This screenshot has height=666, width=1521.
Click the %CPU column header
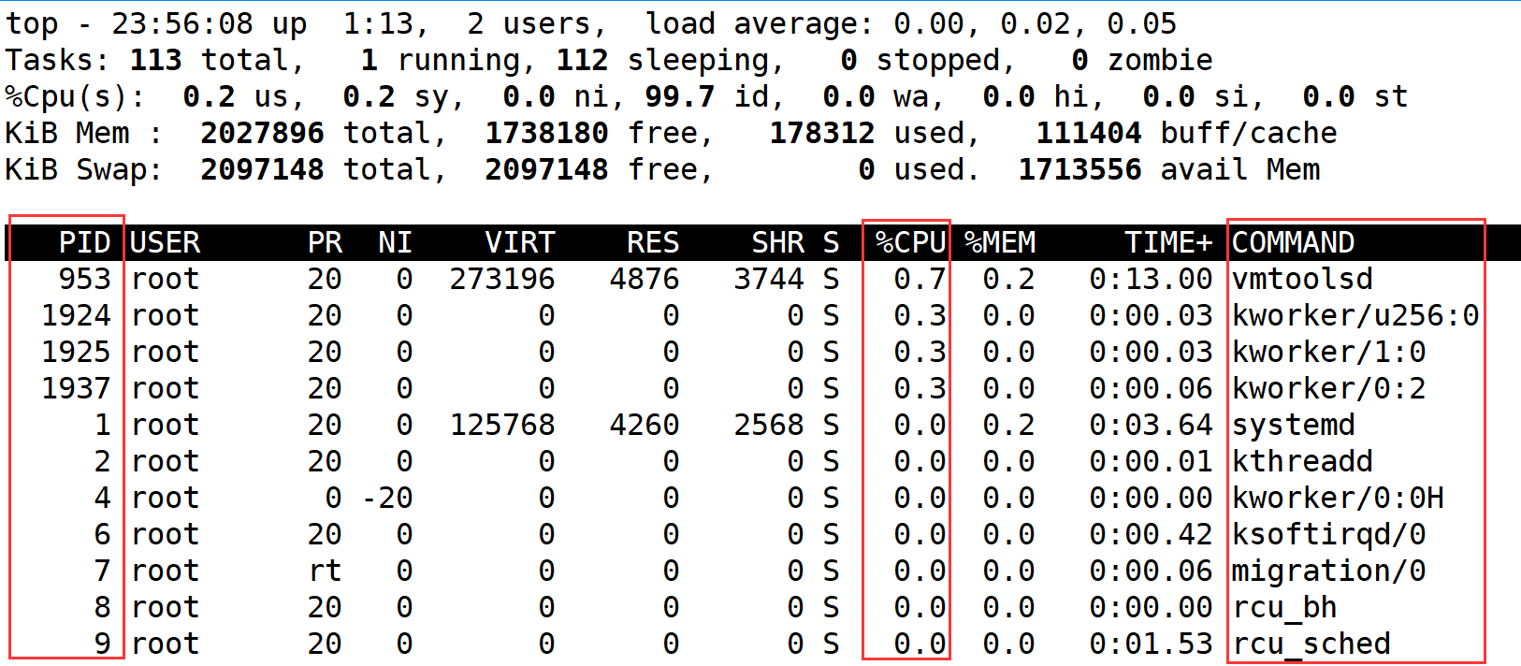pos(910,243)
